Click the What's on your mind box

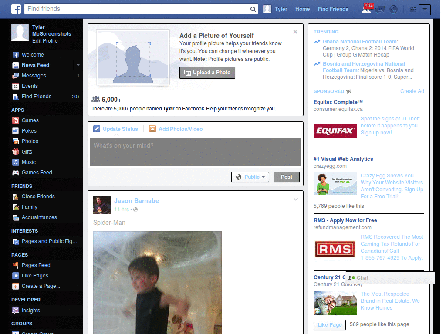point(196,152)
